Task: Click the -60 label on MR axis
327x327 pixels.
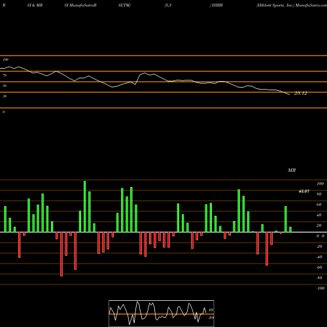Action: (x=319, y=267)
